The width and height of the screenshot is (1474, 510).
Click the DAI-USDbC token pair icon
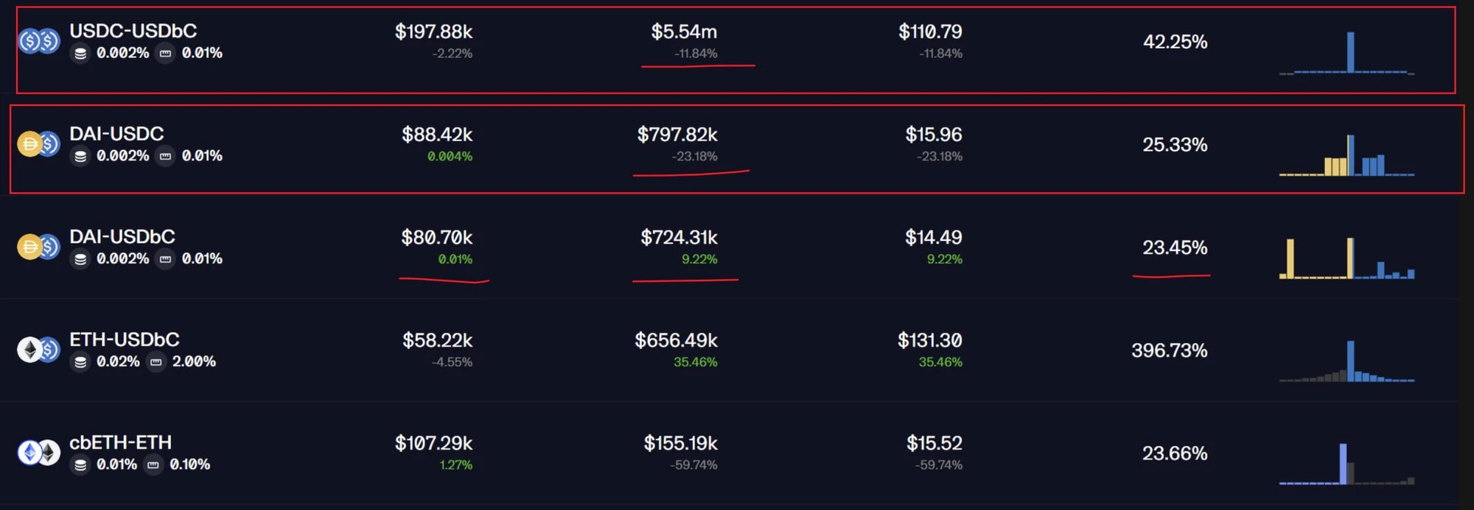(x=38, y=247)
